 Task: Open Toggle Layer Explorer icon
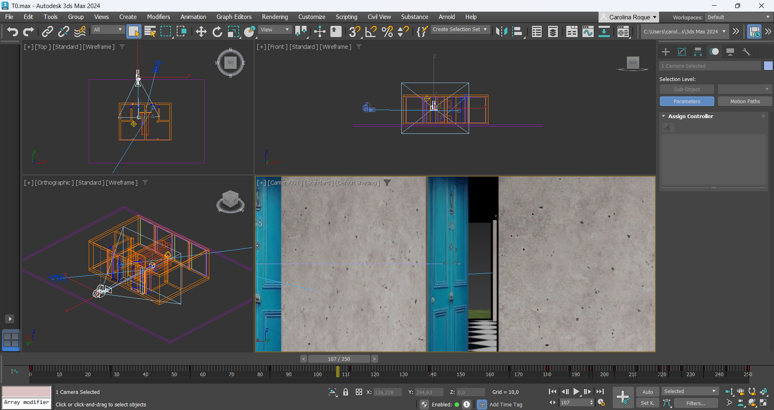tap(553, 31)
